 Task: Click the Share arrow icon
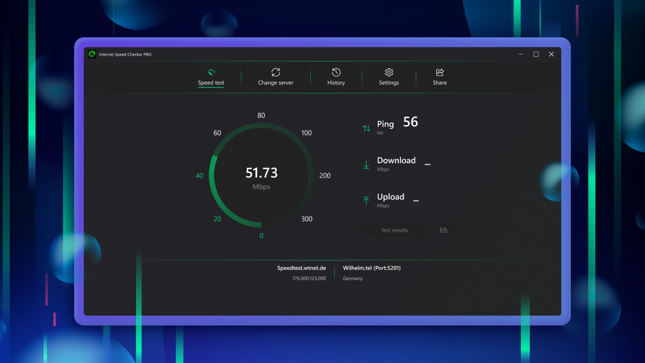coord(440,72)
